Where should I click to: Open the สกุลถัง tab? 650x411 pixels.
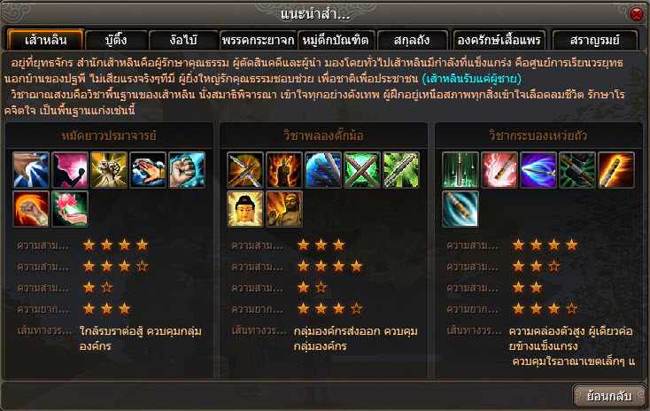click(x=412, y=40)
